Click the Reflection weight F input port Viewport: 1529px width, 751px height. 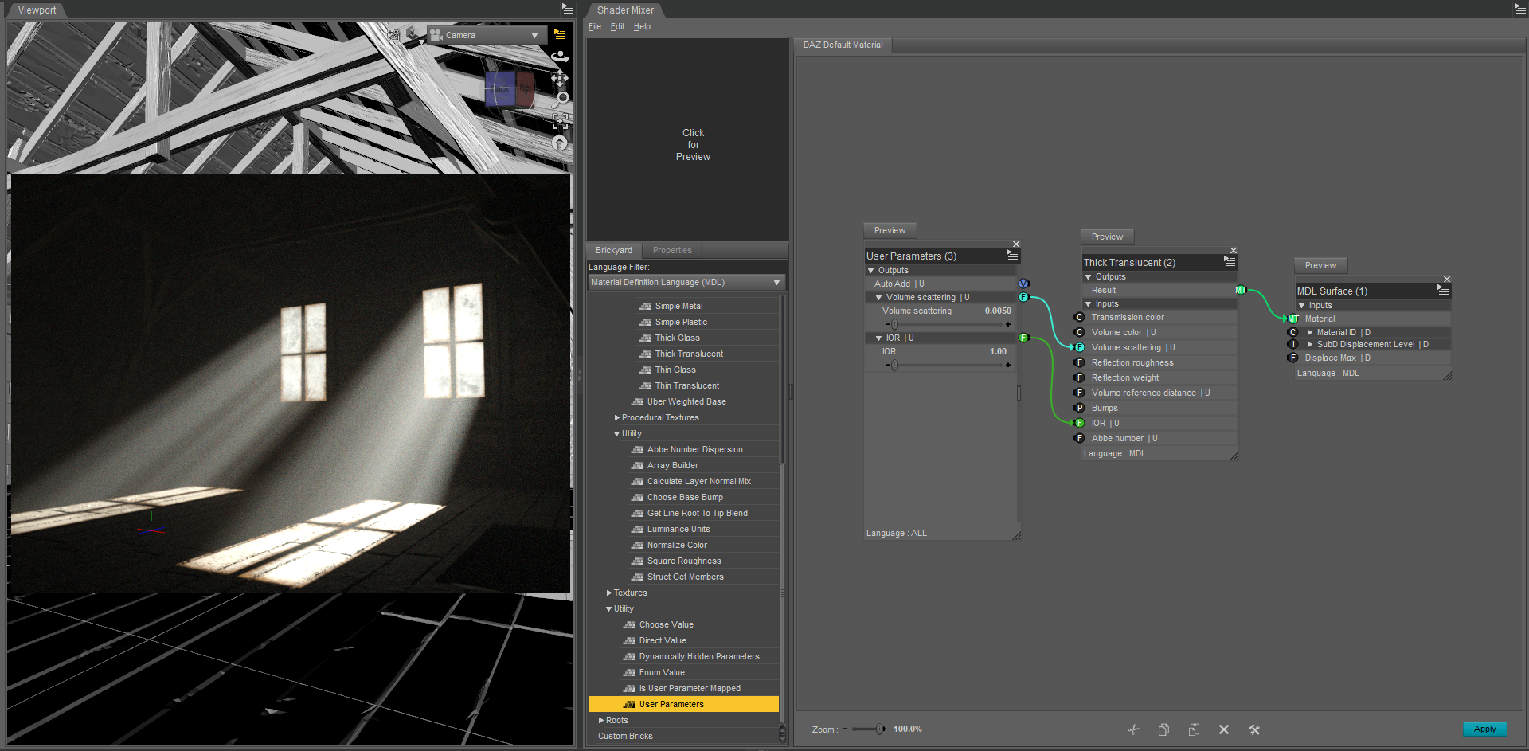point(1080,377)
